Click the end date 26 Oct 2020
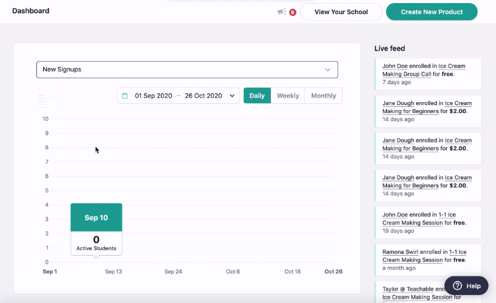496x303 pixels. coord(203,96)
